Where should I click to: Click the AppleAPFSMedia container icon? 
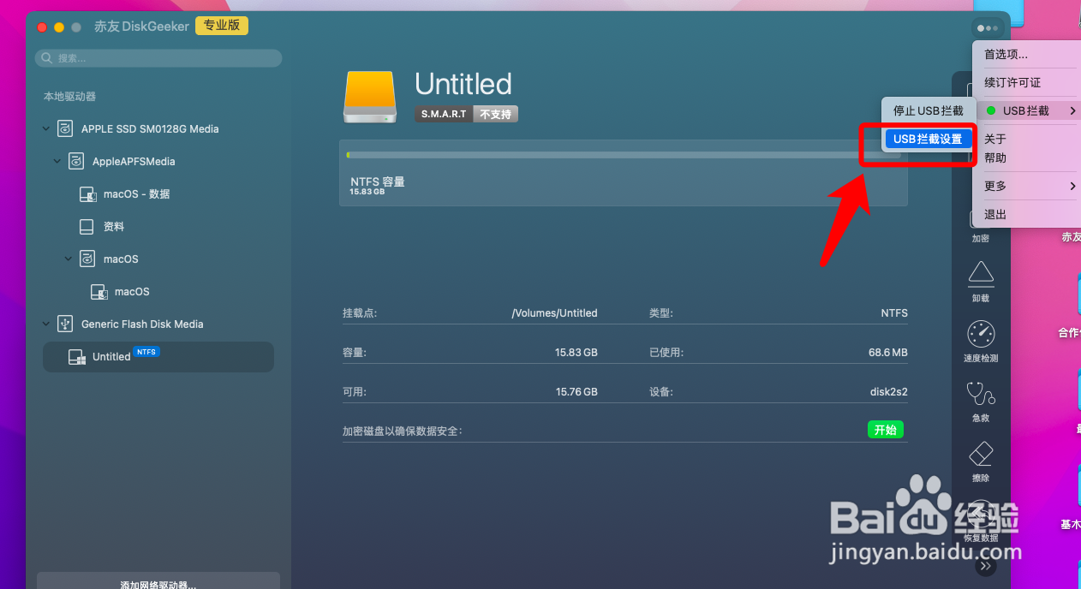[x=76, y=161]
